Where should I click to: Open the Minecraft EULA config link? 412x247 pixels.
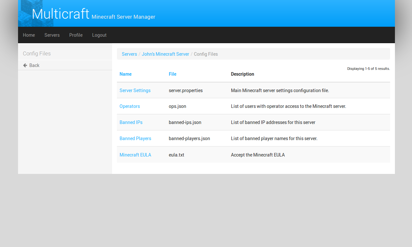click(135, 155)
